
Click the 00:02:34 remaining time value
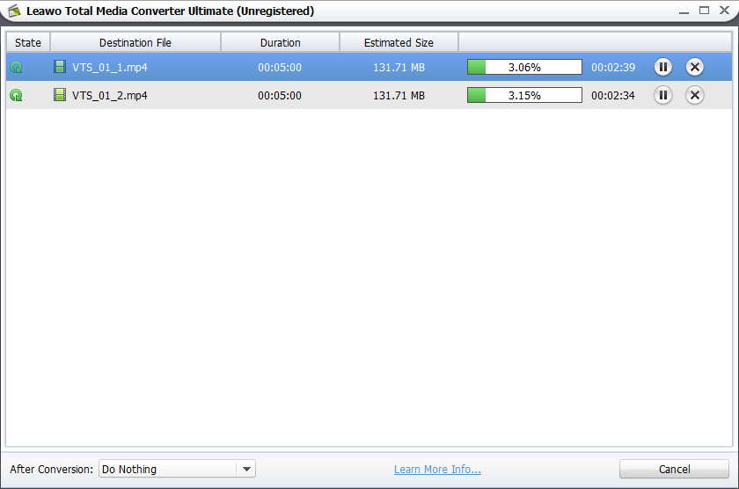[x=613, y=96]
